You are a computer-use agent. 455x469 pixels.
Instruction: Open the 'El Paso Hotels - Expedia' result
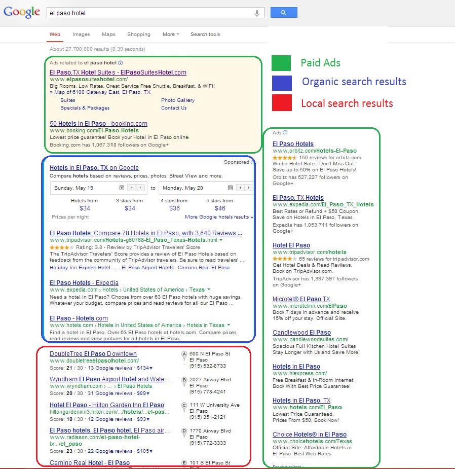(84, 282)
